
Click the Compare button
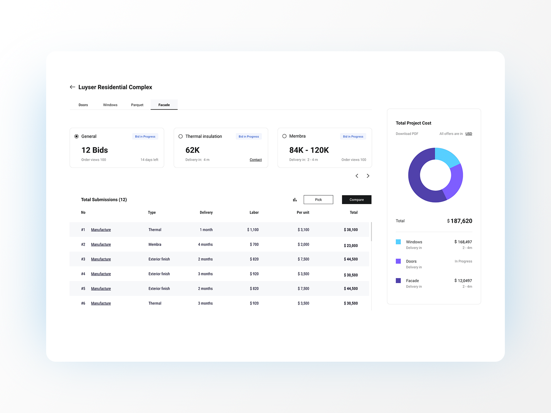tap(356, 200)
